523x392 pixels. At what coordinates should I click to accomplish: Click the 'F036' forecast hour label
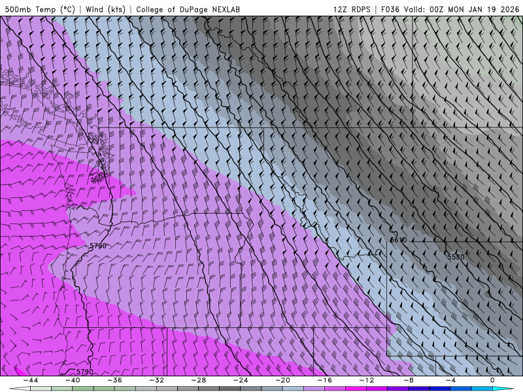(x=390, y=9)
